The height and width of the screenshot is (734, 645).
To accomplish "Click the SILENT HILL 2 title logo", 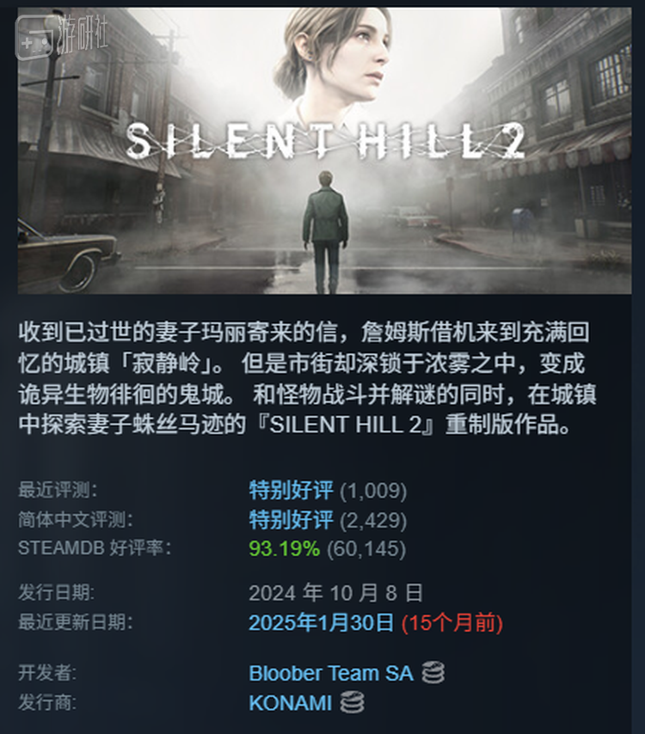I will tap(324, 140).
